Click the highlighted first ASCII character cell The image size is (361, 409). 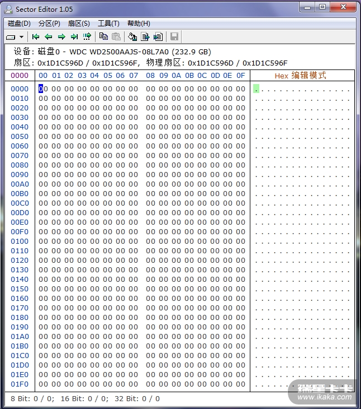(256, 89)
